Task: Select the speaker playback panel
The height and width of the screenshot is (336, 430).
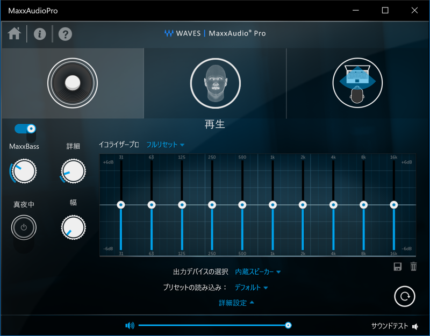Action: (71, 83)
